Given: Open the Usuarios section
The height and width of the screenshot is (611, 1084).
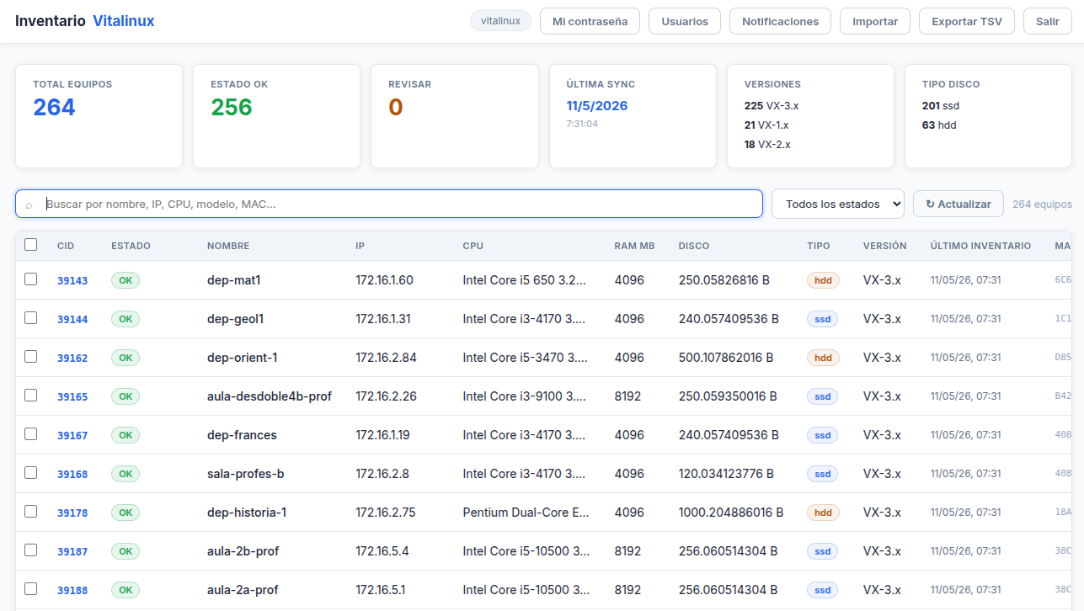Looking at the screenshot, I should [x=685, y=21].
